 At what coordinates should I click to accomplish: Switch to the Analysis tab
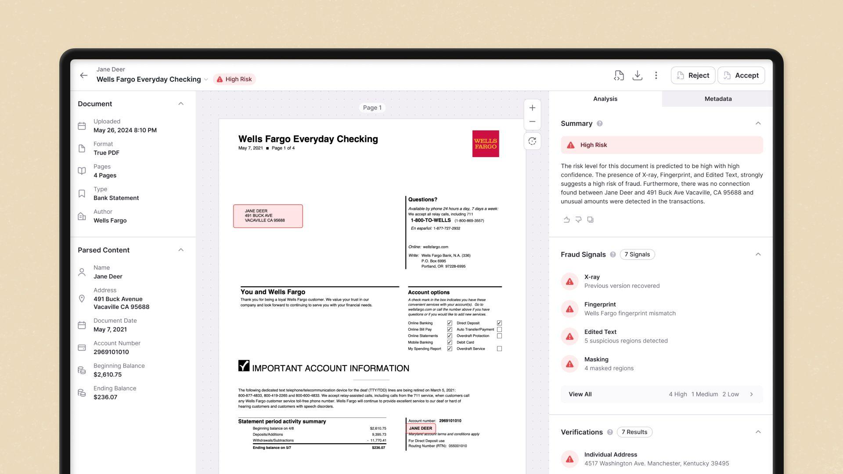tap(605, 98)
